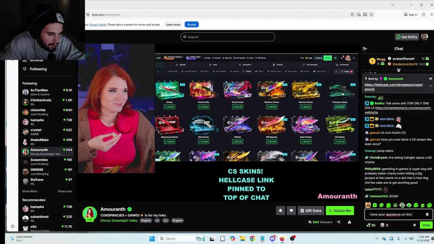Click Learn more button in cookie banner

pos(173,24)
